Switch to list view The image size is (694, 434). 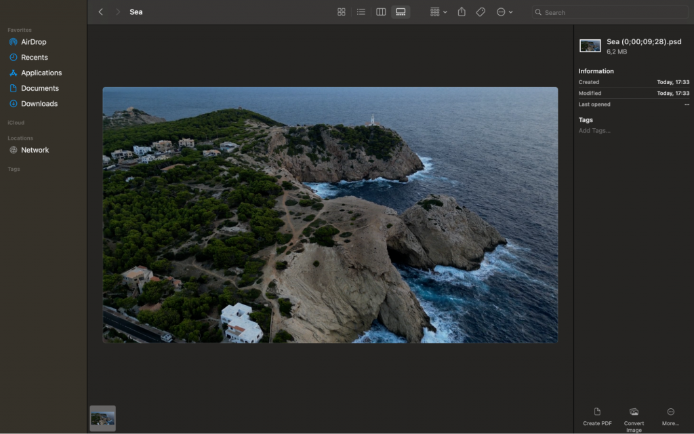pos(361,12)
